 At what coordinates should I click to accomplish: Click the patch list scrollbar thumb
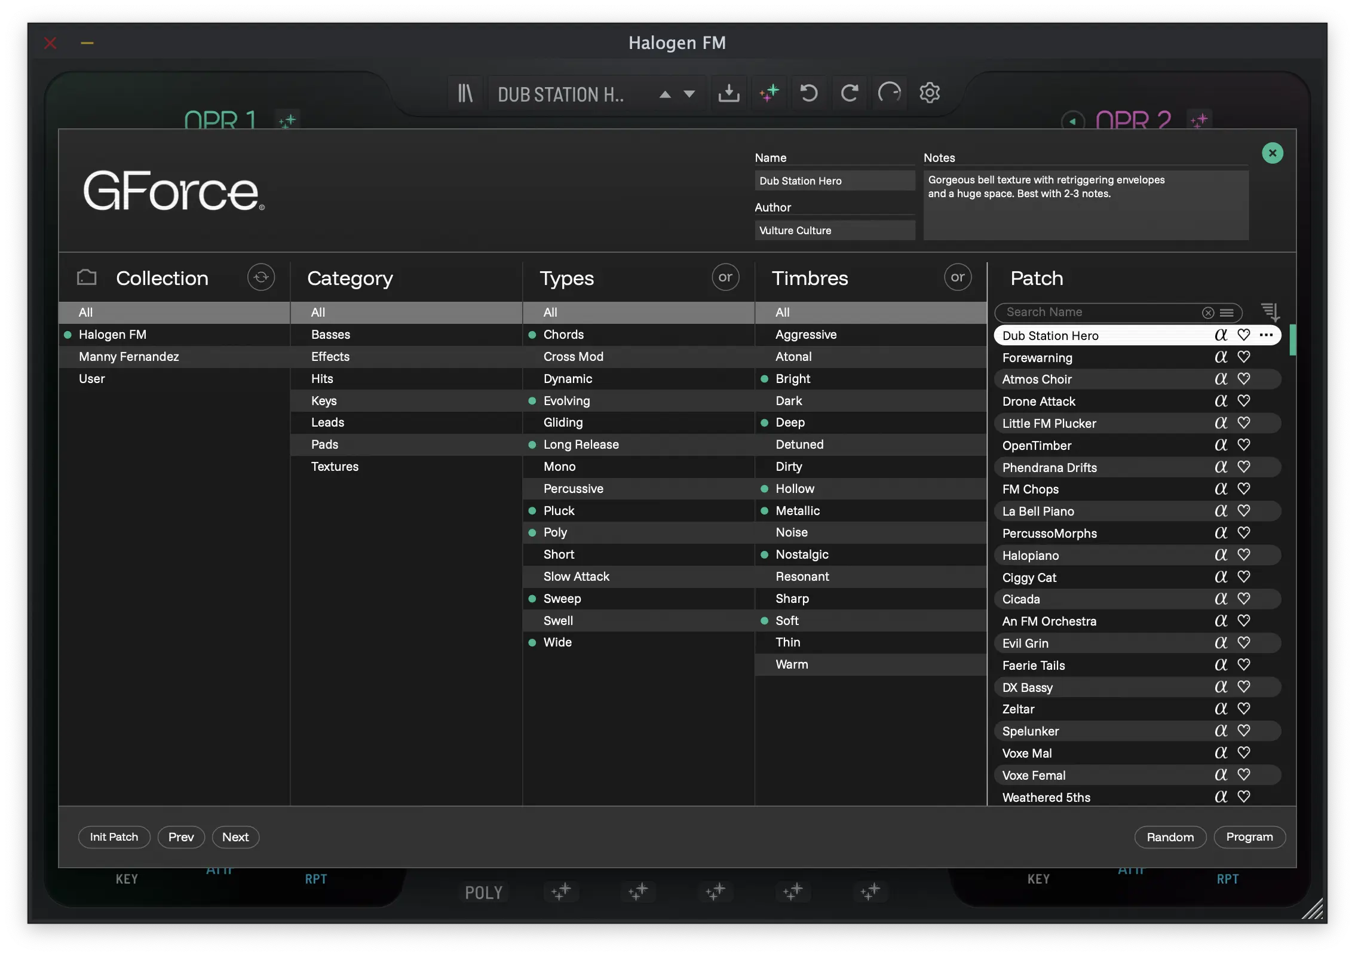[1292, 339]
